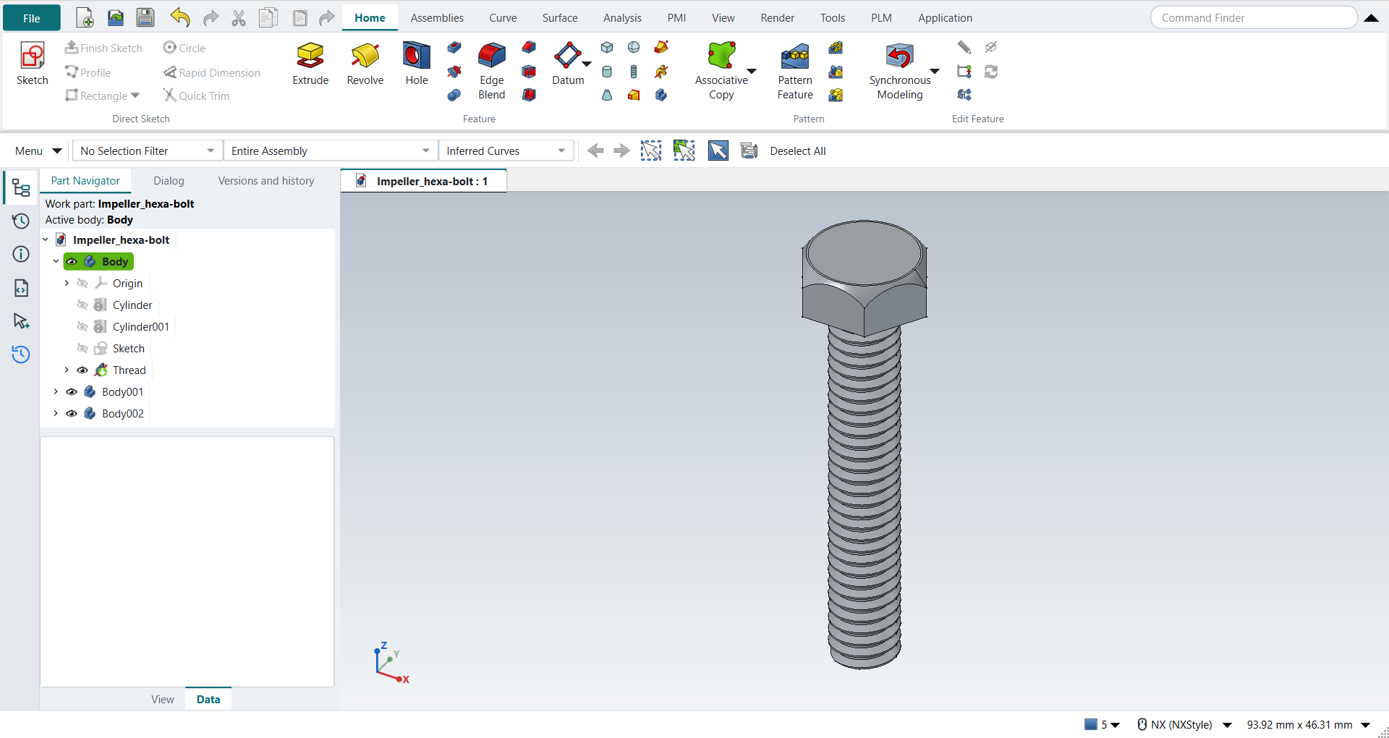
Task: Open the info sidebar icon
Action: (21, 254)
